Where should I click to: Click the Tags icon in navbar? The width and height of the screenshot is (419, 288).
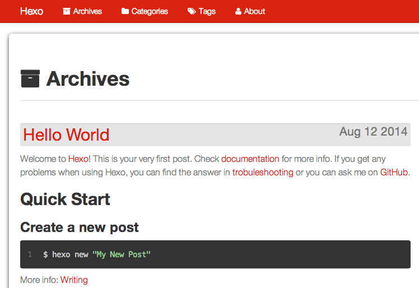click(192, 11)
